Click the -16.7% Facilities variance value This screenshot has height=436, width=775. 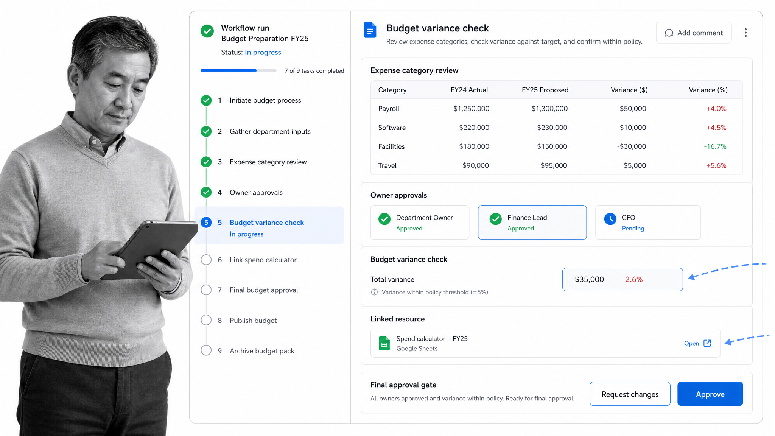[x=715, y=146]
